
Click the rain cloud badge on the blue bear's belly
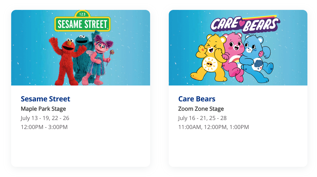click(259, 63)
